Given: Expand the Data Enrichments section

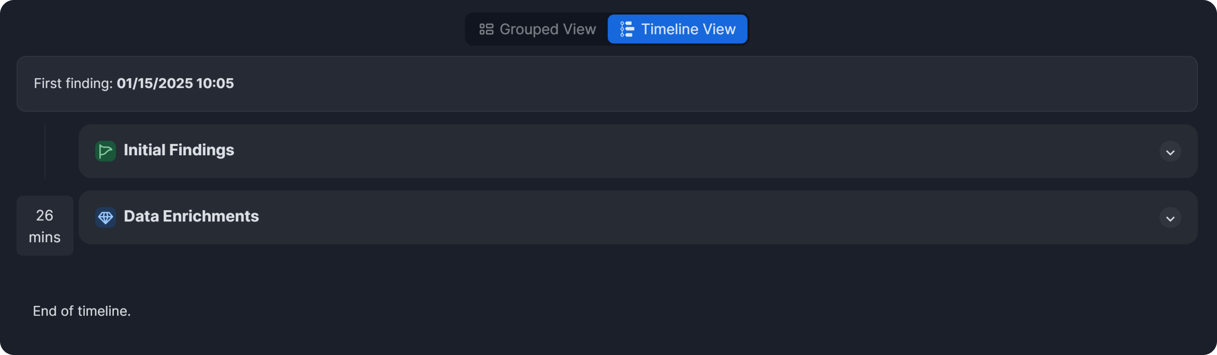Looking at the screenshot, I should [x=1169, y=218].
